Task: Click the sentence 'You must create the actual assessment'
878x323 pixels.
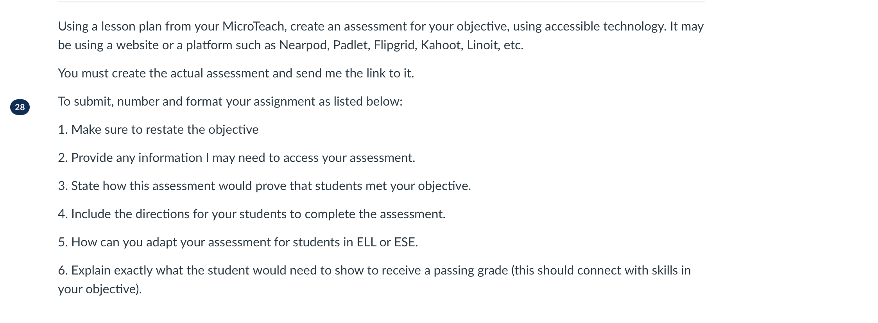Action: [236, 73]
